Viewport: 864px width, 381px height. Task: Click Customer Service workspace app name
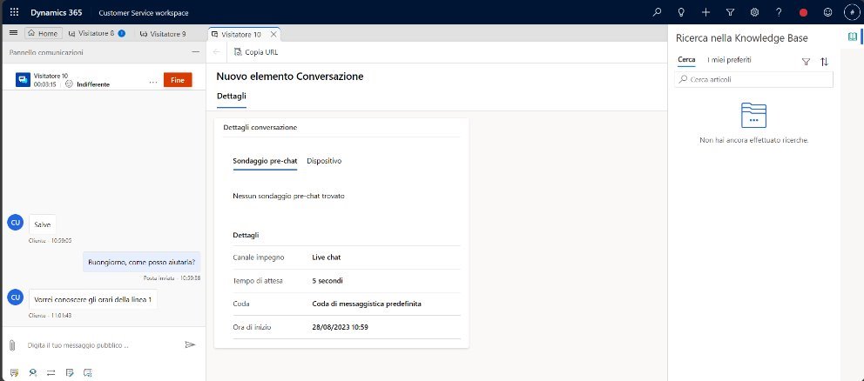coord(143,13)
